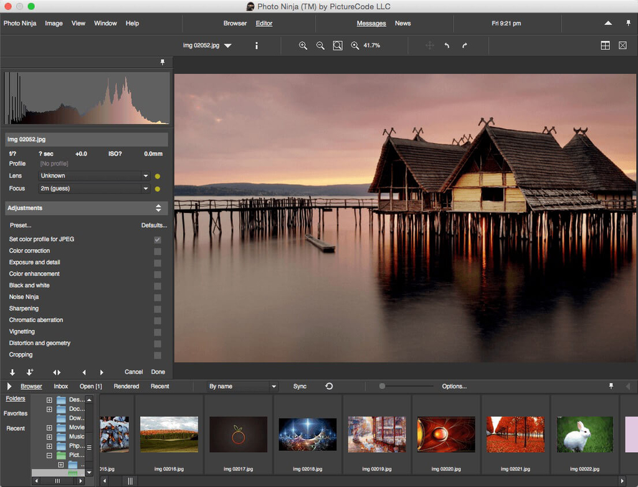Uncheck Set color profile for JPEG

158,240
